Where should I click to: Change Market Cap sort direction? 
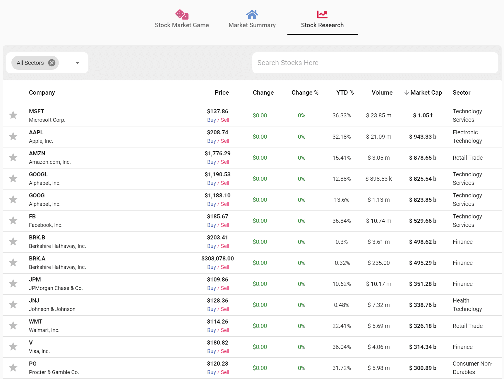423,93
